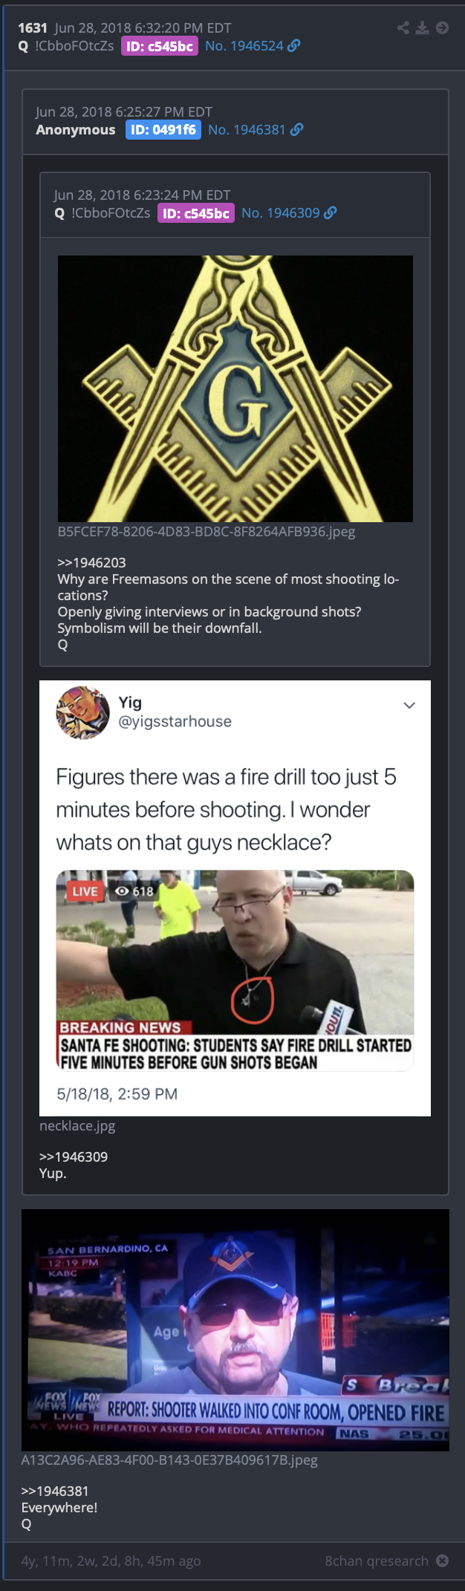
Task: Click link icon beside No. 1946524
Action: (x=294, y=46)
